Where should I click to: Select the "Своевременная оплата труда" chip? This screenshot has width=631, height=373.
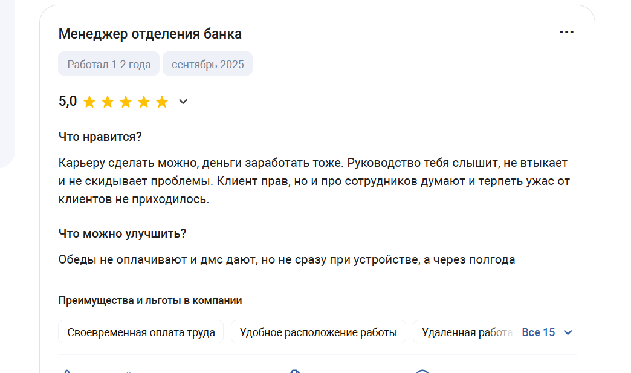[x=141, y=332]
